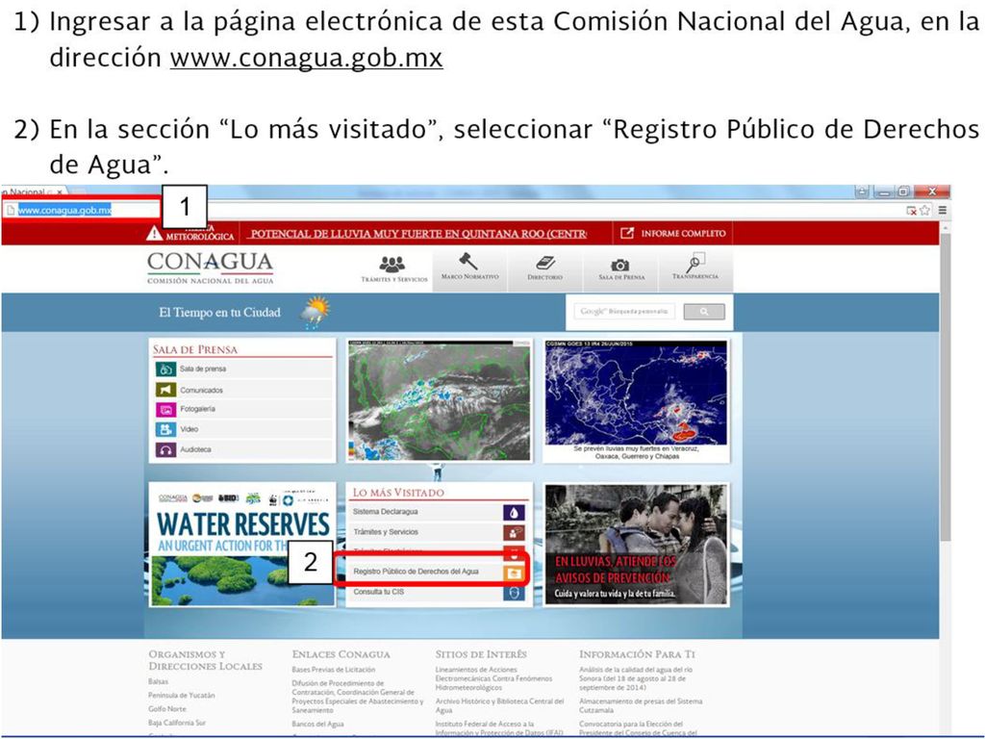Open the Marco Normativo gavel icon

pos(469,261)
